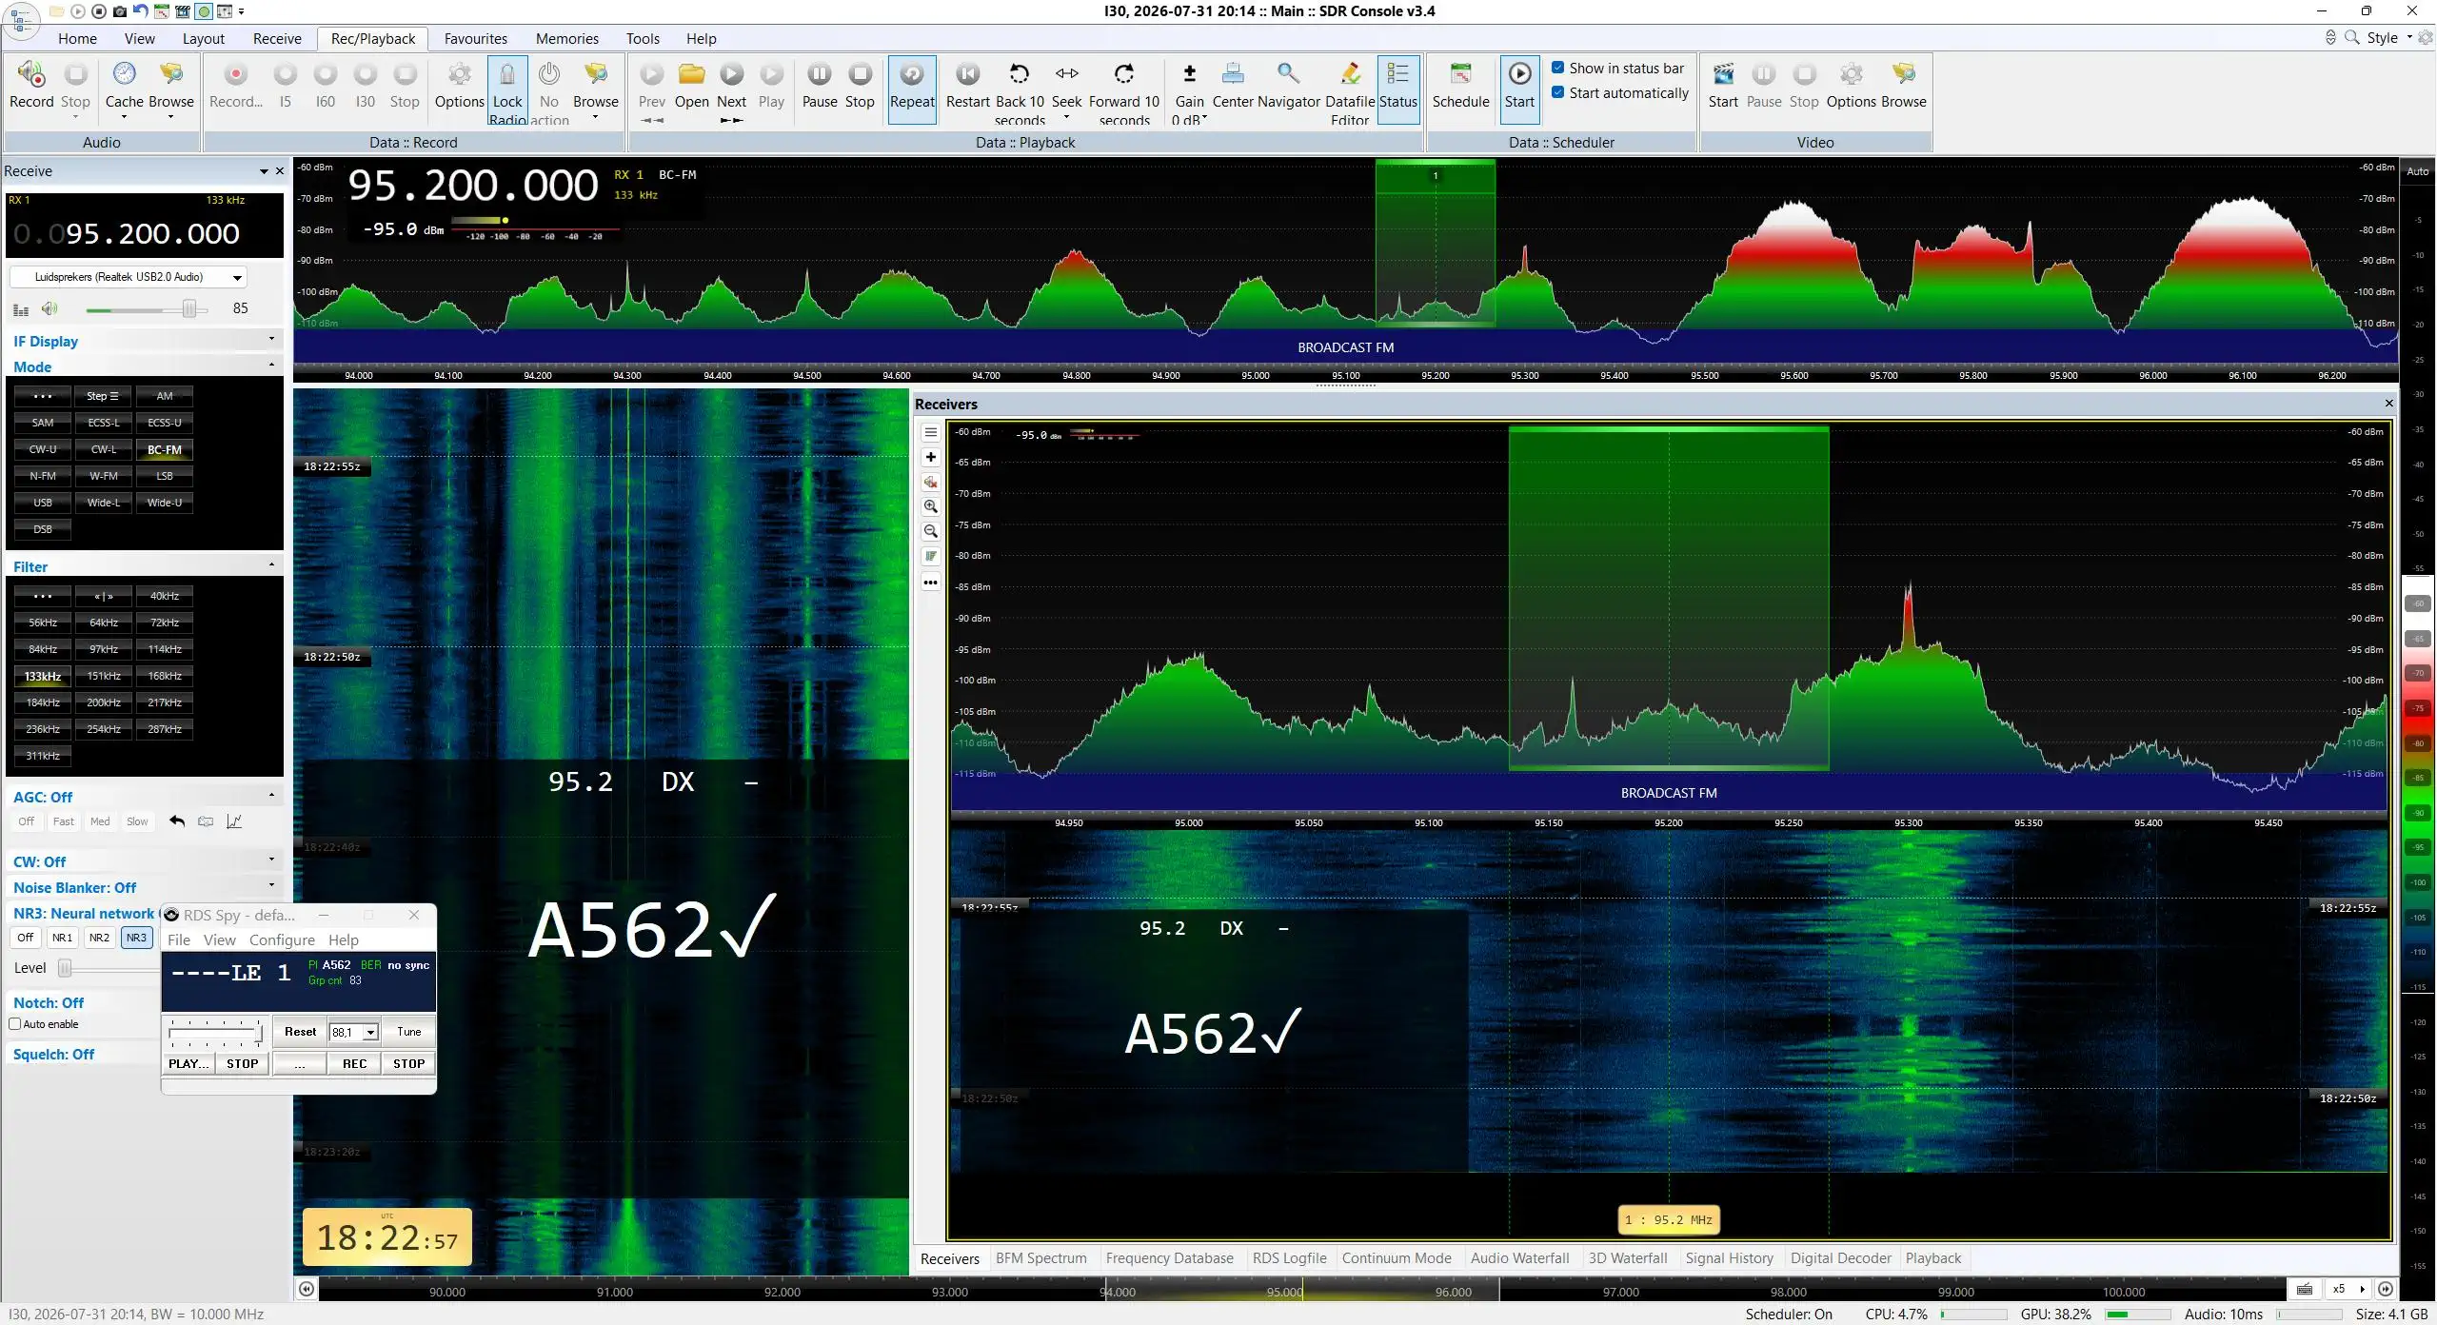Enable the Notch Auto enable checkbox
2437x1325 pixels.
click(x=14, y=1024)
